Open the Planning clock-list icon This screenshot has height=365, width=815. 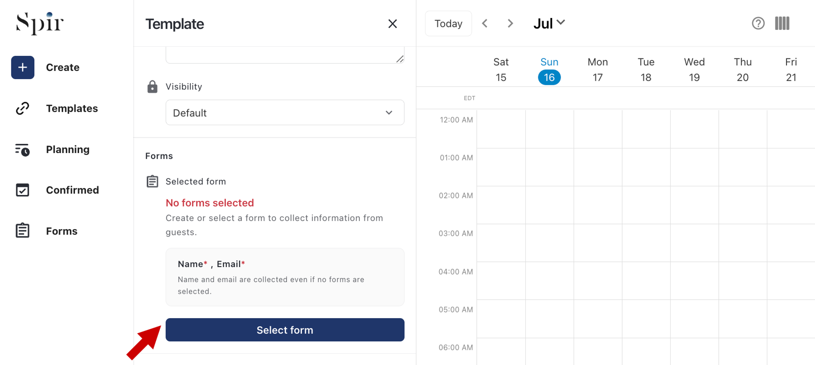22,150
